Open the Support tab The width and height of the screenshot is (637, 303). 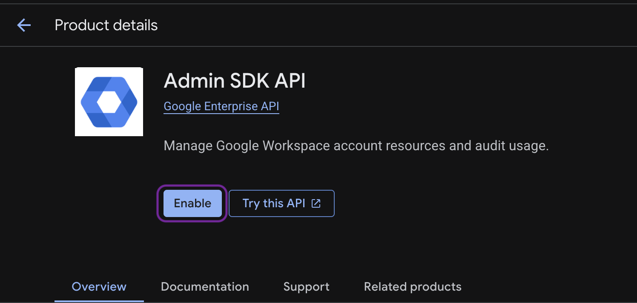(307, 287)
